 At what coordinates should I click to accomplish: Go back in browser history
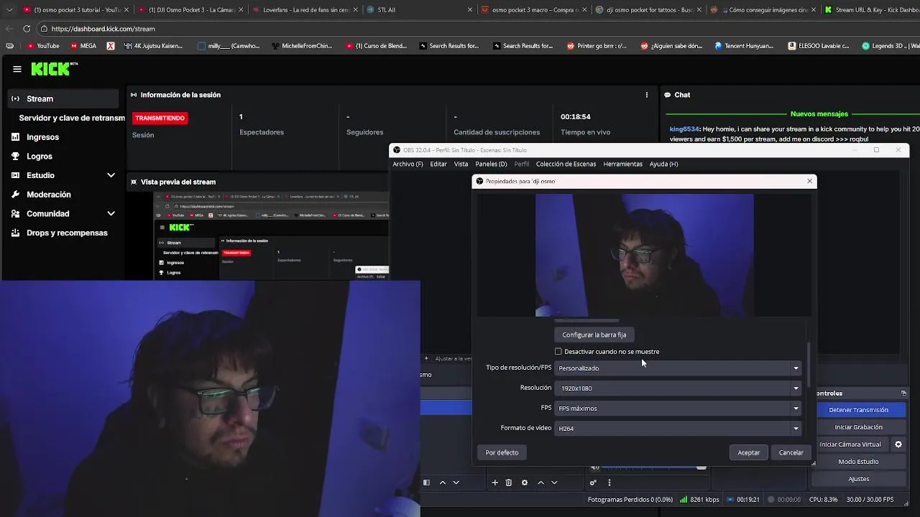click(9, 29)
